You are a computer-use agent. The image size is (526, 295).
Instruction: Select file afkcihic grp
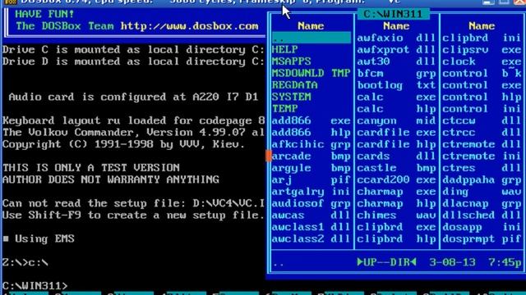tap(311, 144)
